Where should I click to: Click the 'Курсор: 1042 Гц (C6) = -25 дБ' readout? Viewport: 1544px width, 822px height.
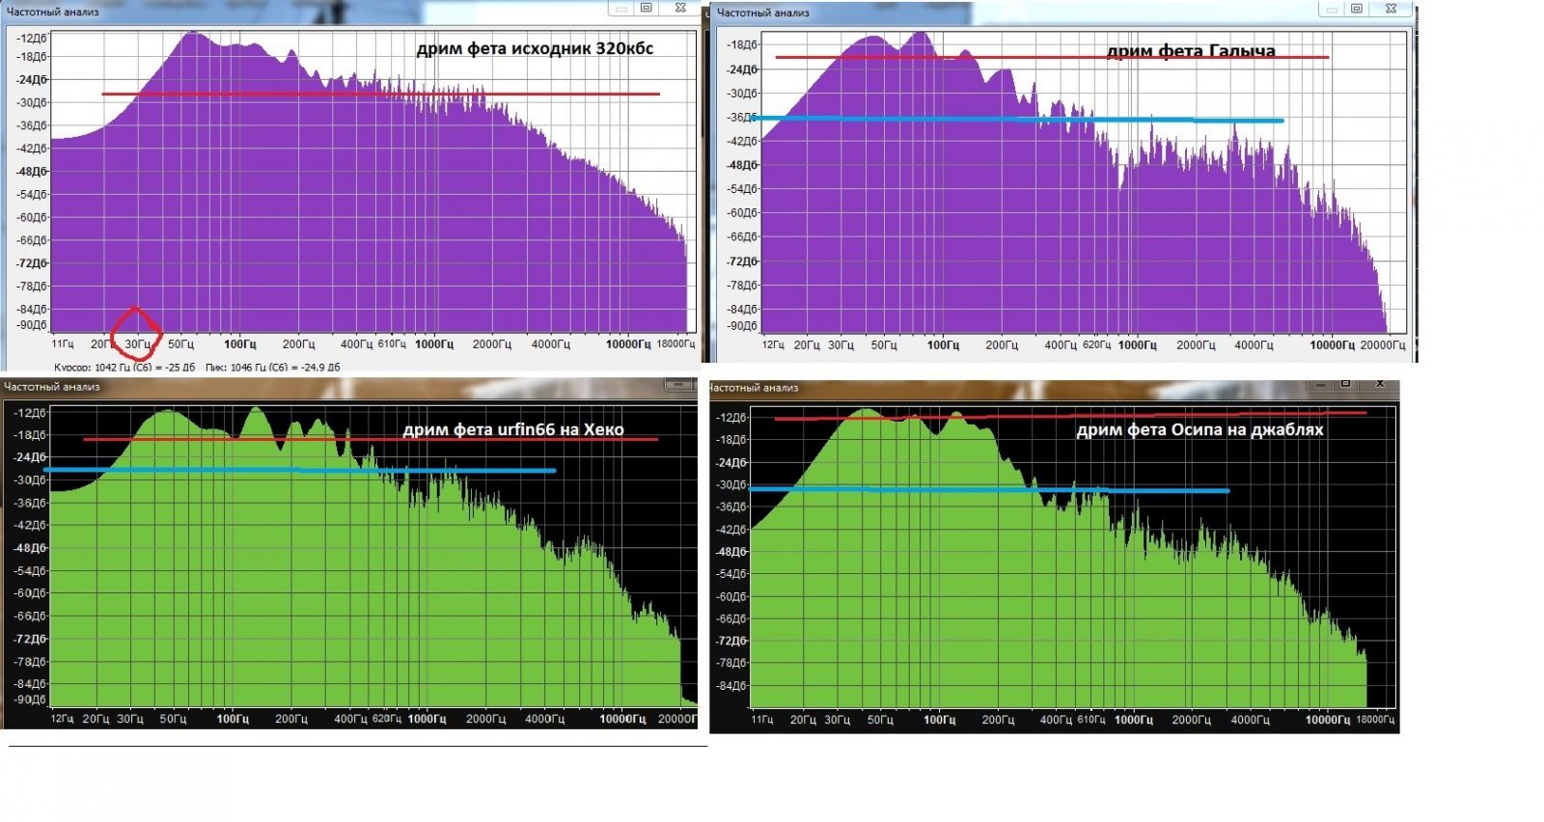pos(124,368)
